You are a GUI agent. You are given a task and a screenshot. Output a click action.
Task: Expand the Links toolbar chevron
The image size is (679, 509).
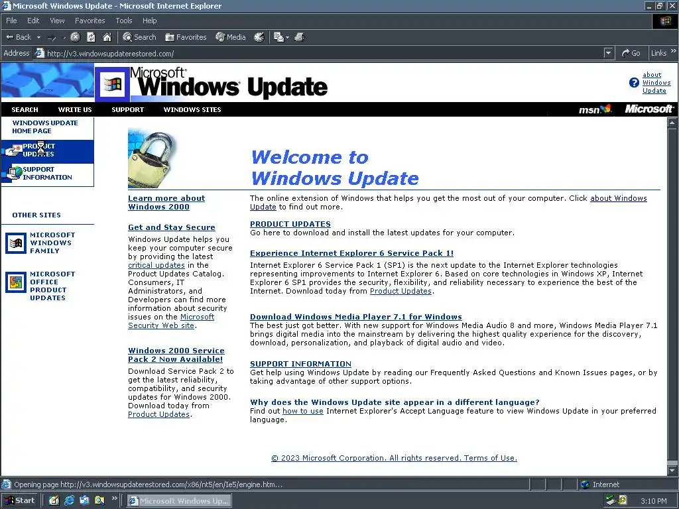[674, 51]
